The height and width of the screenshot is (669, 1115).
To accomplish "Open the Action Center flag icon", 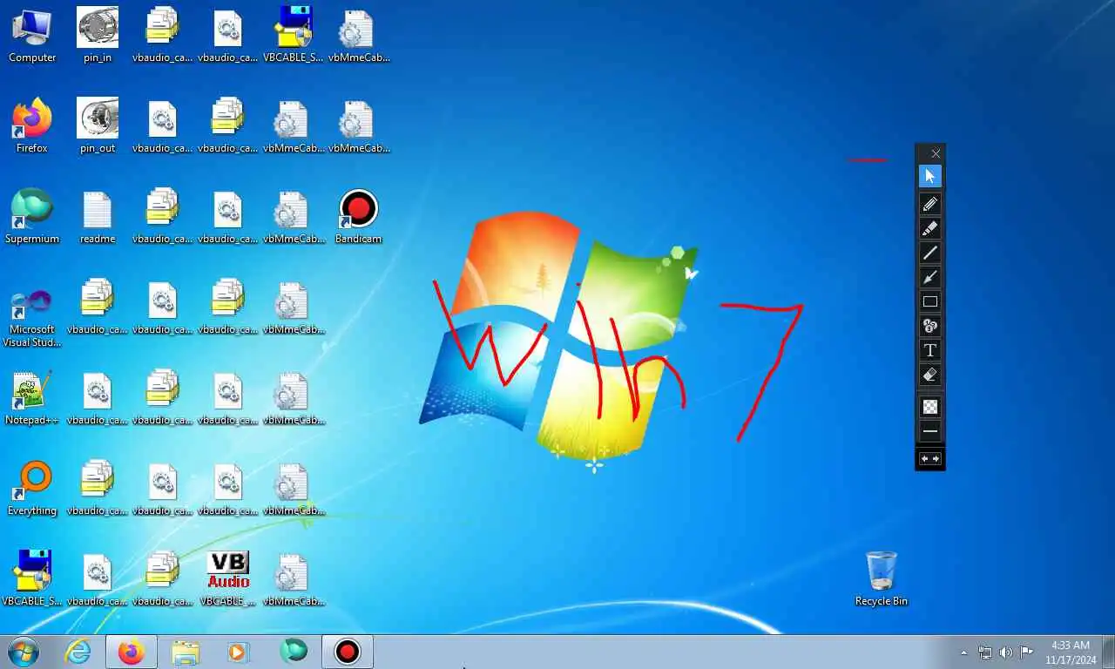I will (x=1027, y=652).
